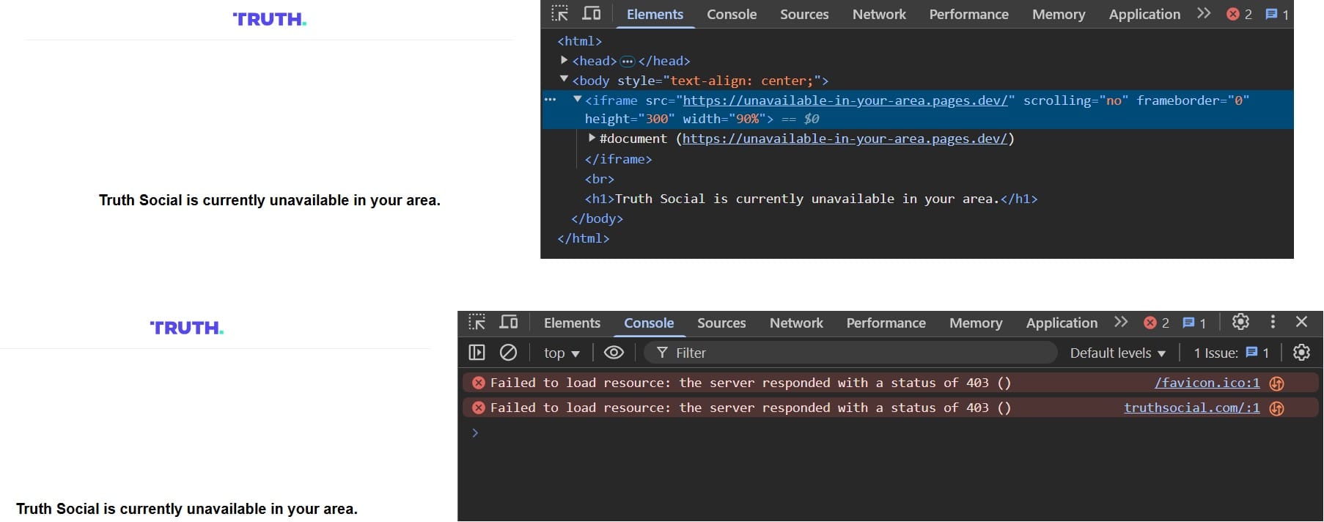Click TRUTH logo on upper page
The image size is (1324, 522).
click(x=270, y=20)
